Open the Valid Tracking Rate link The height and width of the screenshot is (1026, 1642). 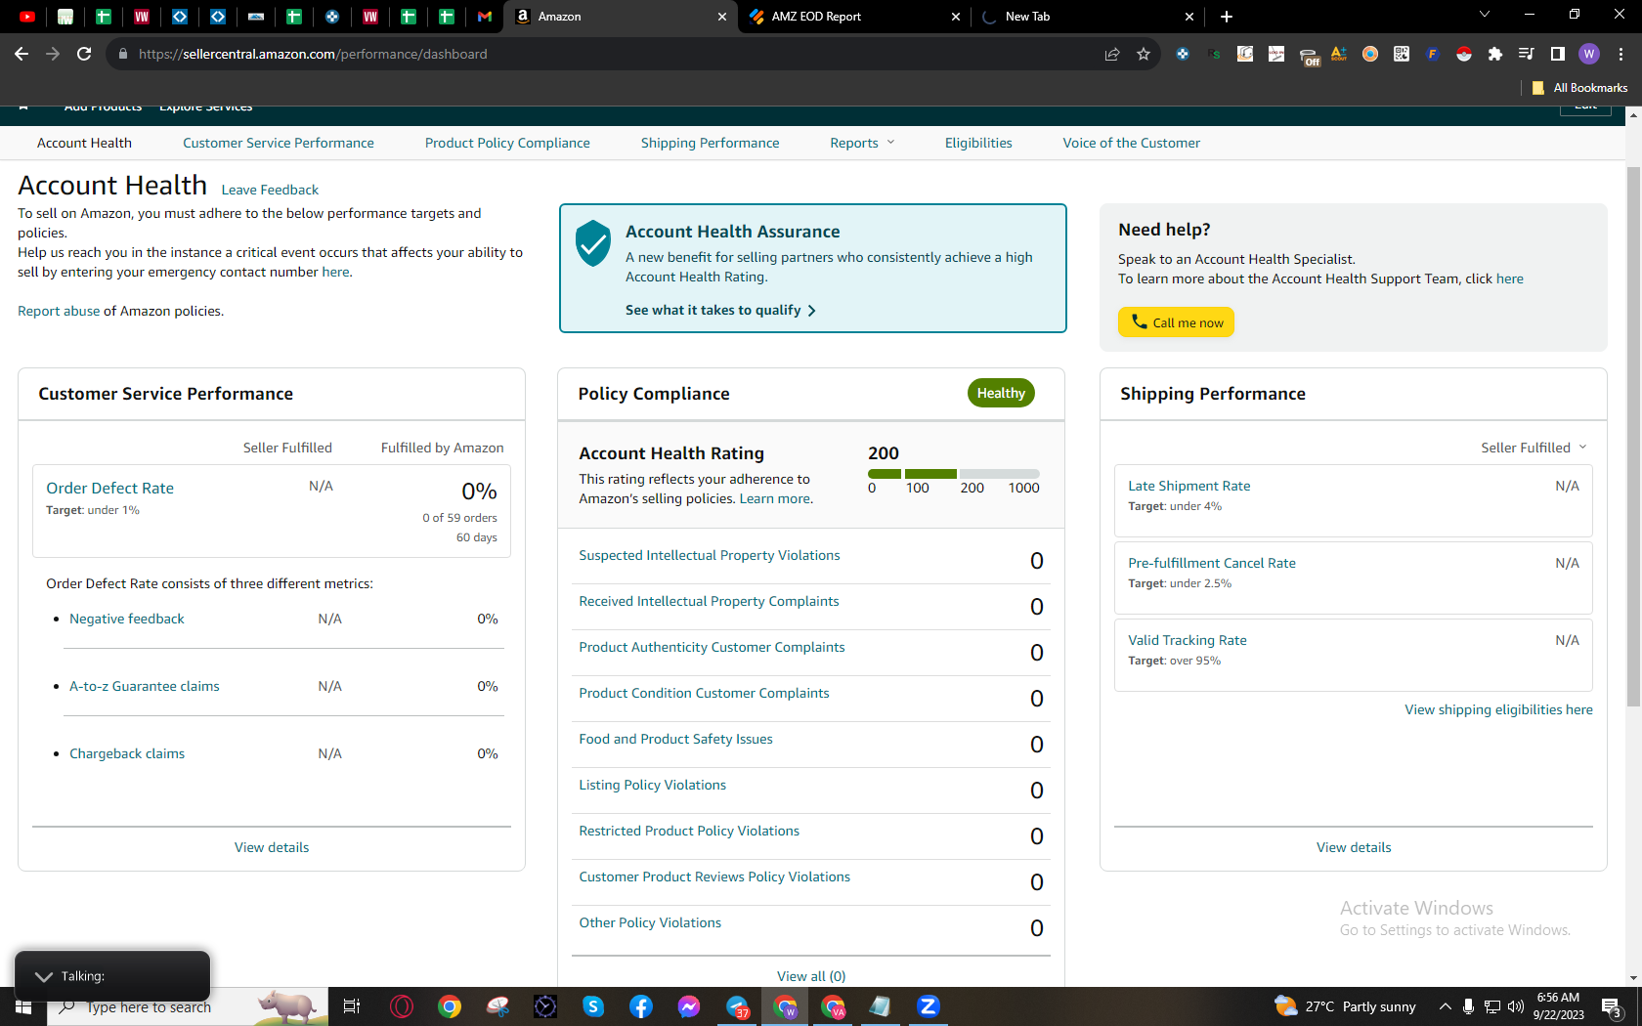pos(1188,640)
